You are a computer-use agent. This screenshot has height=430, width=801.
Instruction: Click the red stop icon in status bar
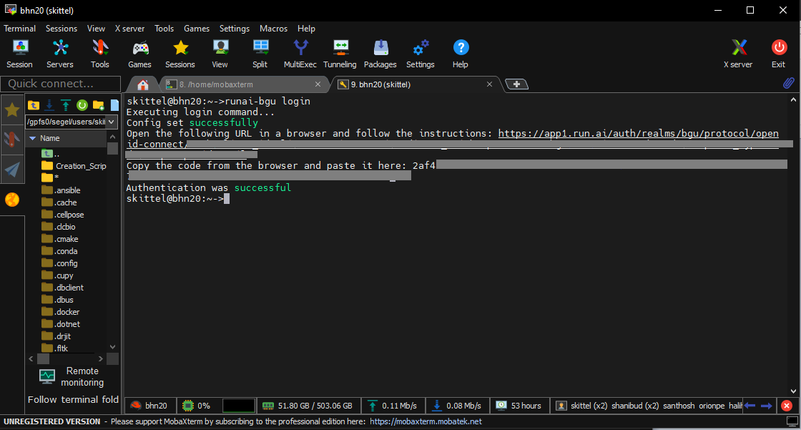(787, 406)
